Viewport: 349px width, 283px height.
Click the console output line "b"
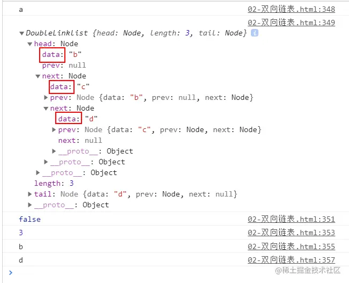click(21, 246)
